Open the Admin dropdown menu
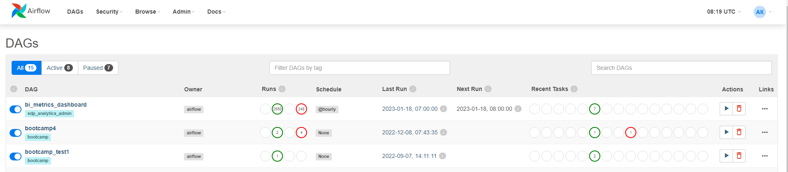788x172 pixels. tap(184, 12)
